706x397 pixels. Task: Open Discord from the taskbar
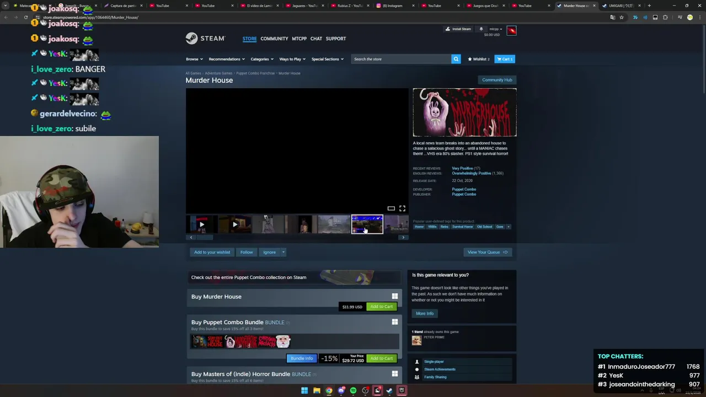341,390
